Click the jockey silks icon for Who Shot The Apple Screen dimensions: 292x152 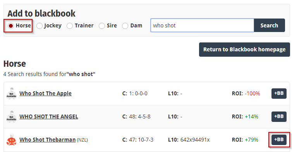11,93
